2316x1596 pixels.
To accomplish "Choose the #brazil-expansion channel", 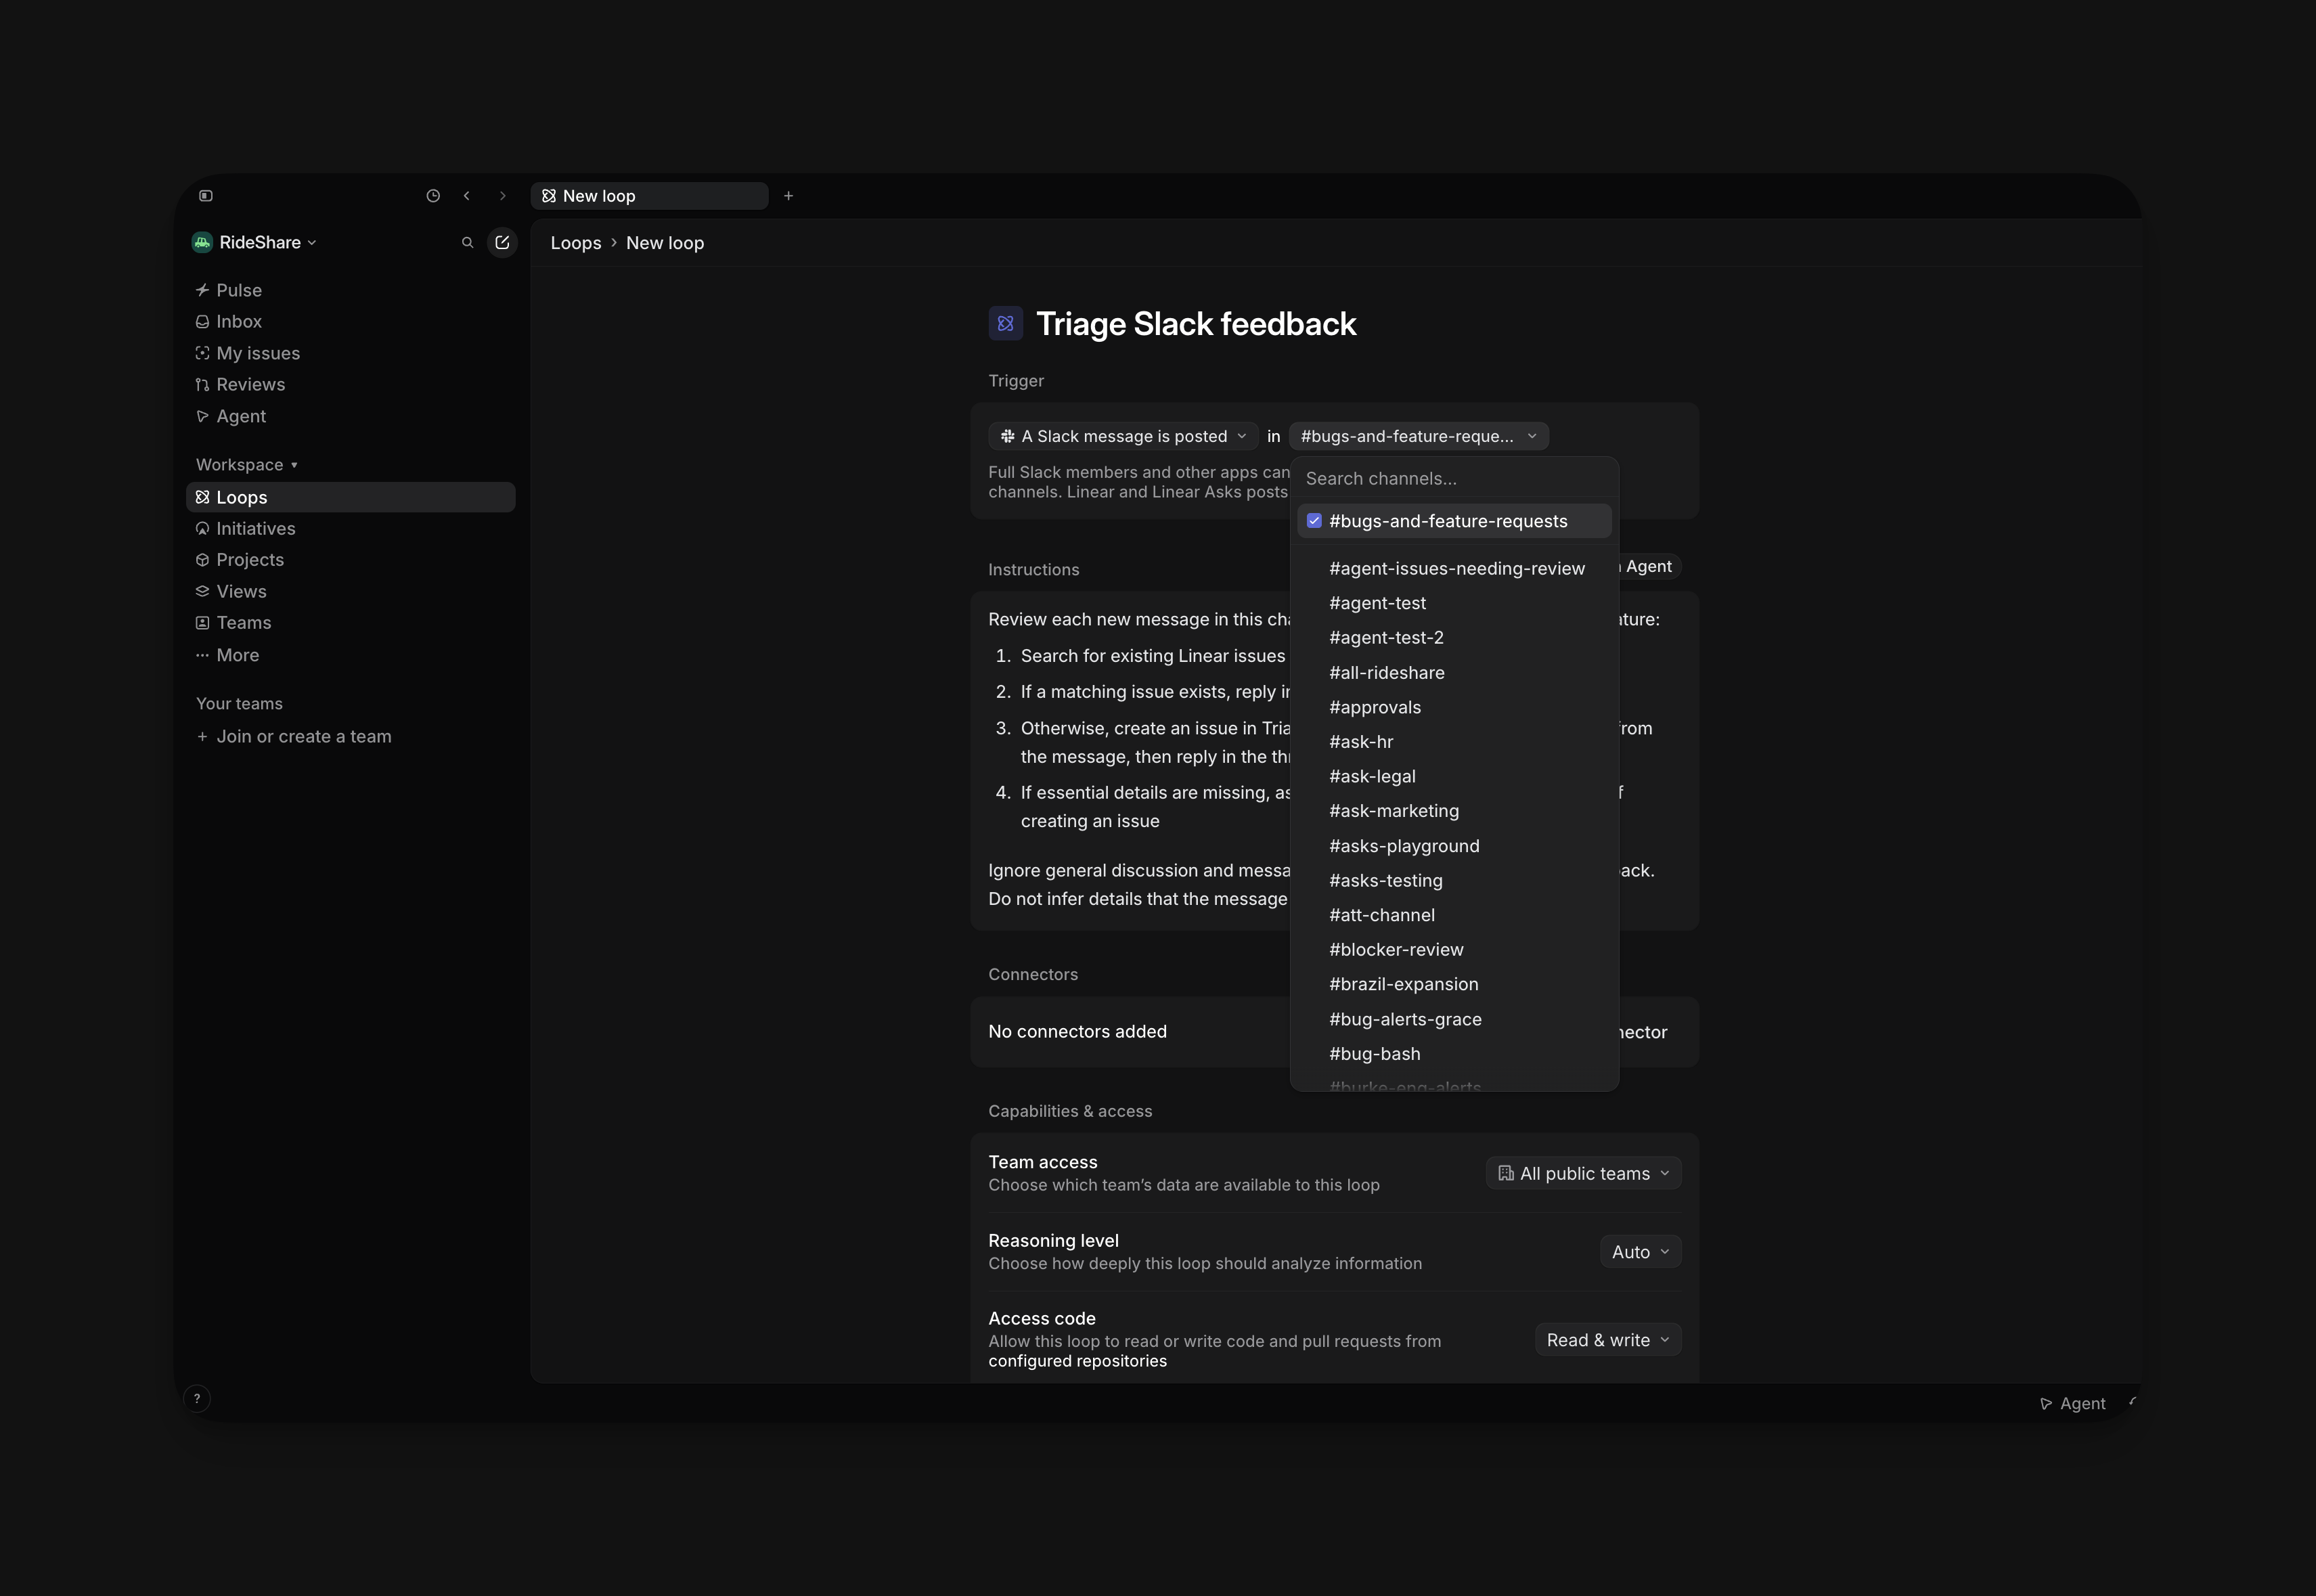I will (x=1454, y=984).
